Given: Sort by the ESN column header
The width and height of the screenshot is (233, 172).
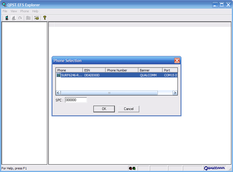Looking at the screenshot, I should [x=94, y=70].
